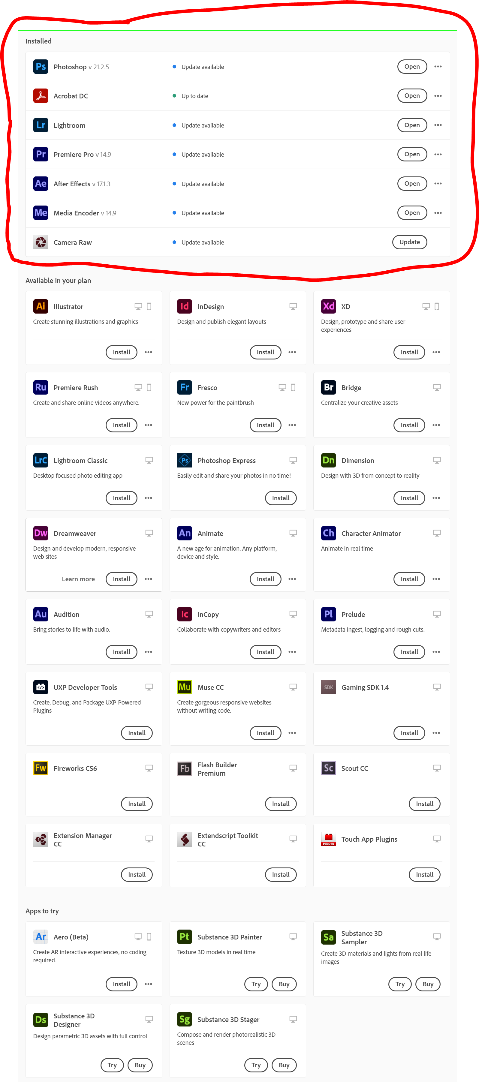Click the InDesign app icon

tap(185, 306)
